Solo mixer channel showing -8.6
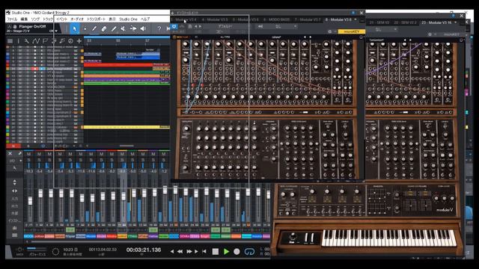The width and height of the screenshot is (479, 269). point(102,160)
